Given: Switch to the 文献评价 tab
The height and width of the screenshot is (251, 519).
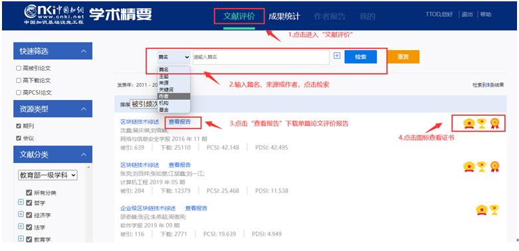Looking at the screenshot, I should [239, 17].
